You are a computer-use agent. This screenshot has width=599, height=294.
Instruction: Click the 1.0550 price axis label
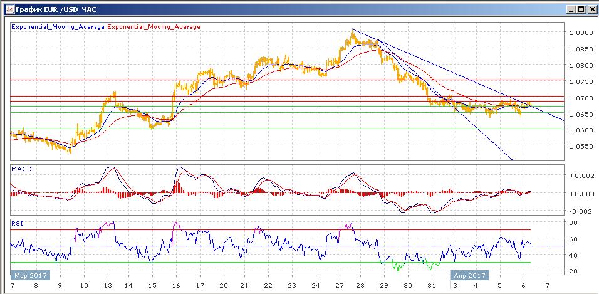pos(580,146)
